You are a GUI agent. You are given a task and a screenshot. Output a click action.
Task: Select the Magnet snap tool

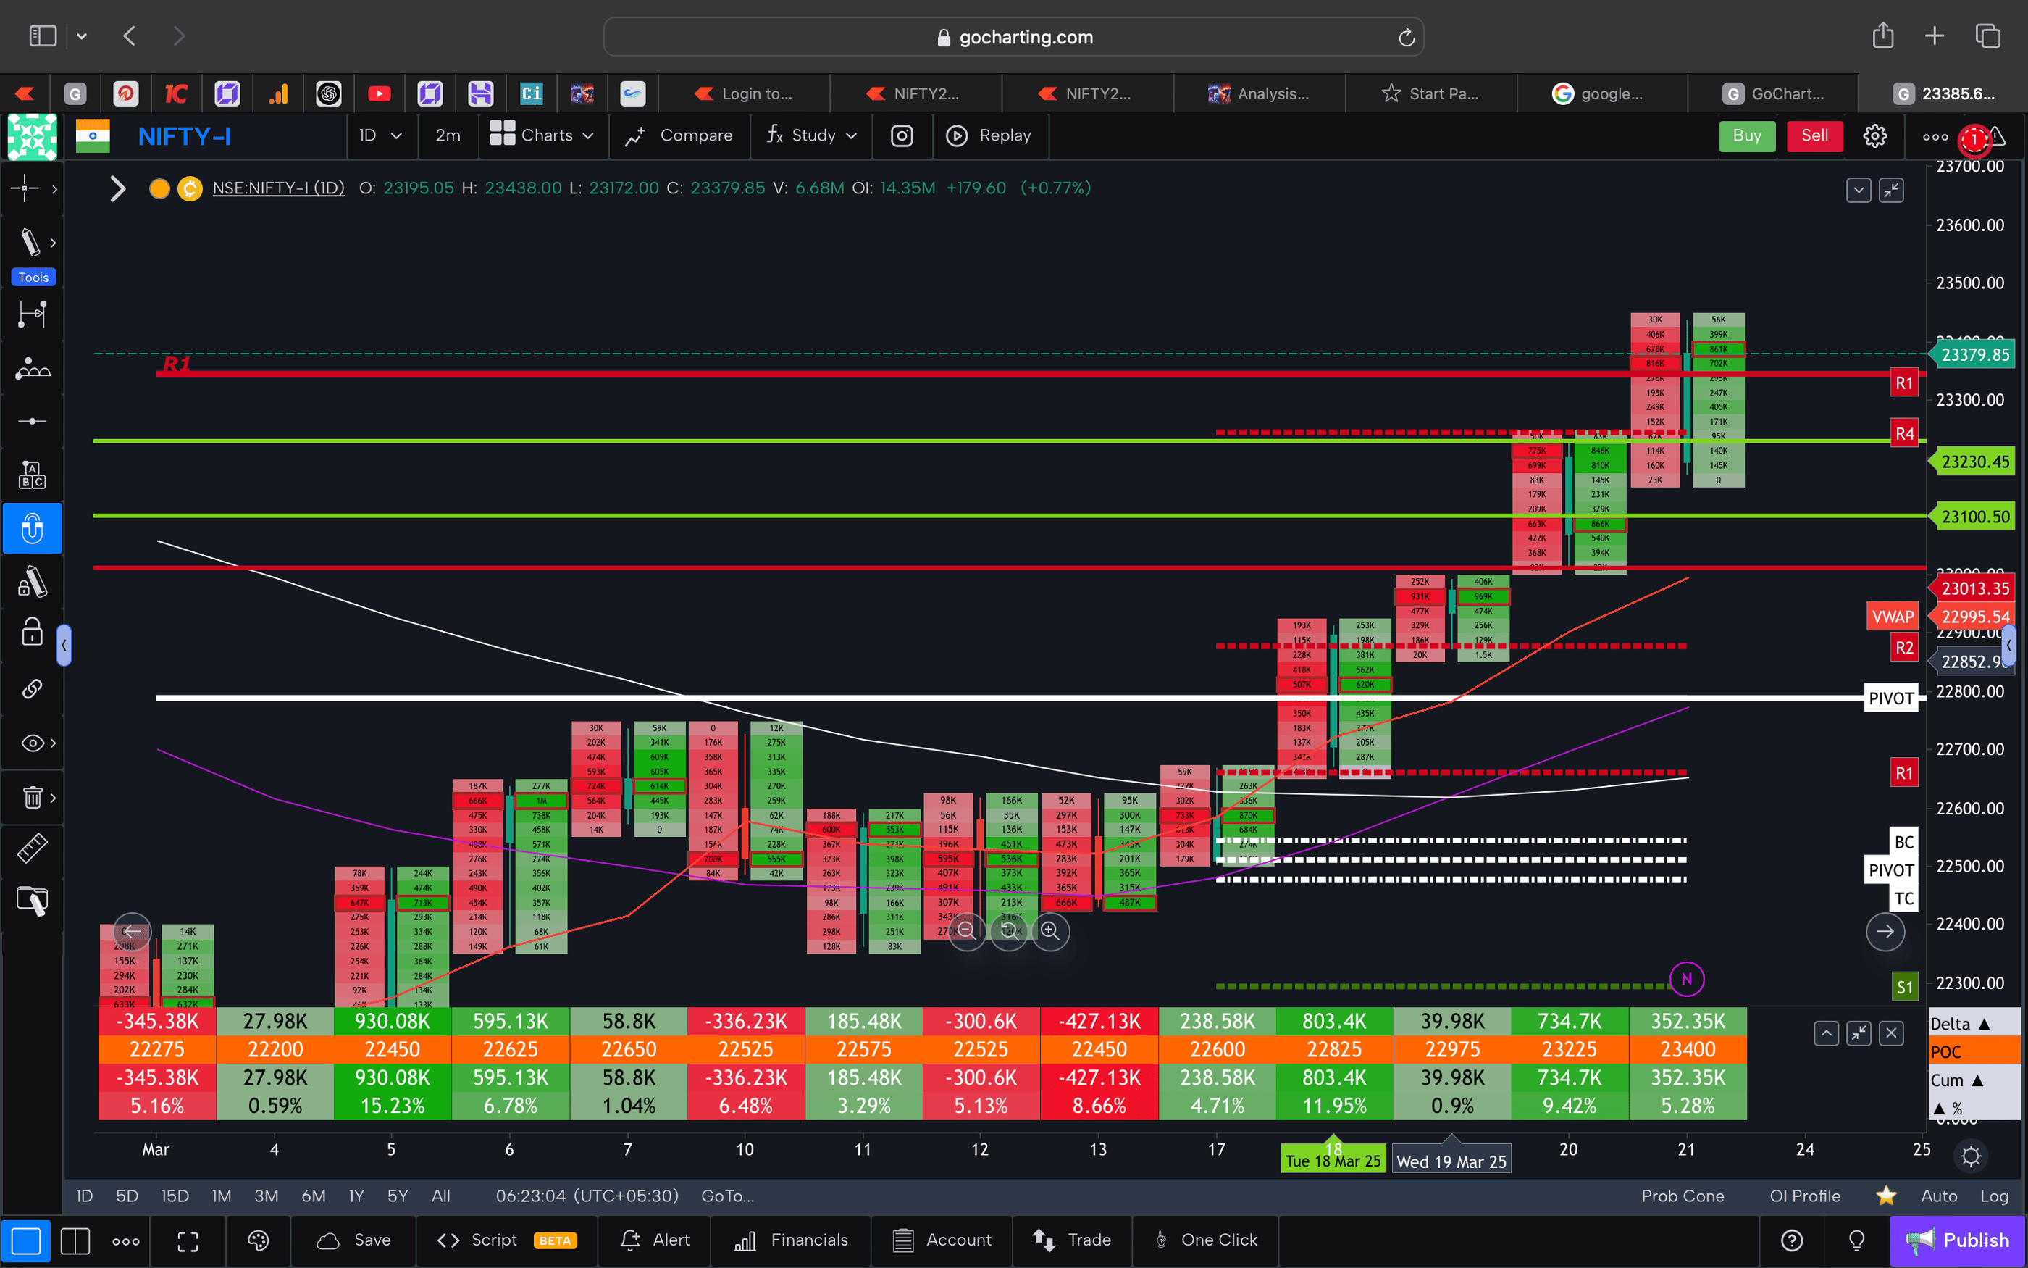(32, 528)
